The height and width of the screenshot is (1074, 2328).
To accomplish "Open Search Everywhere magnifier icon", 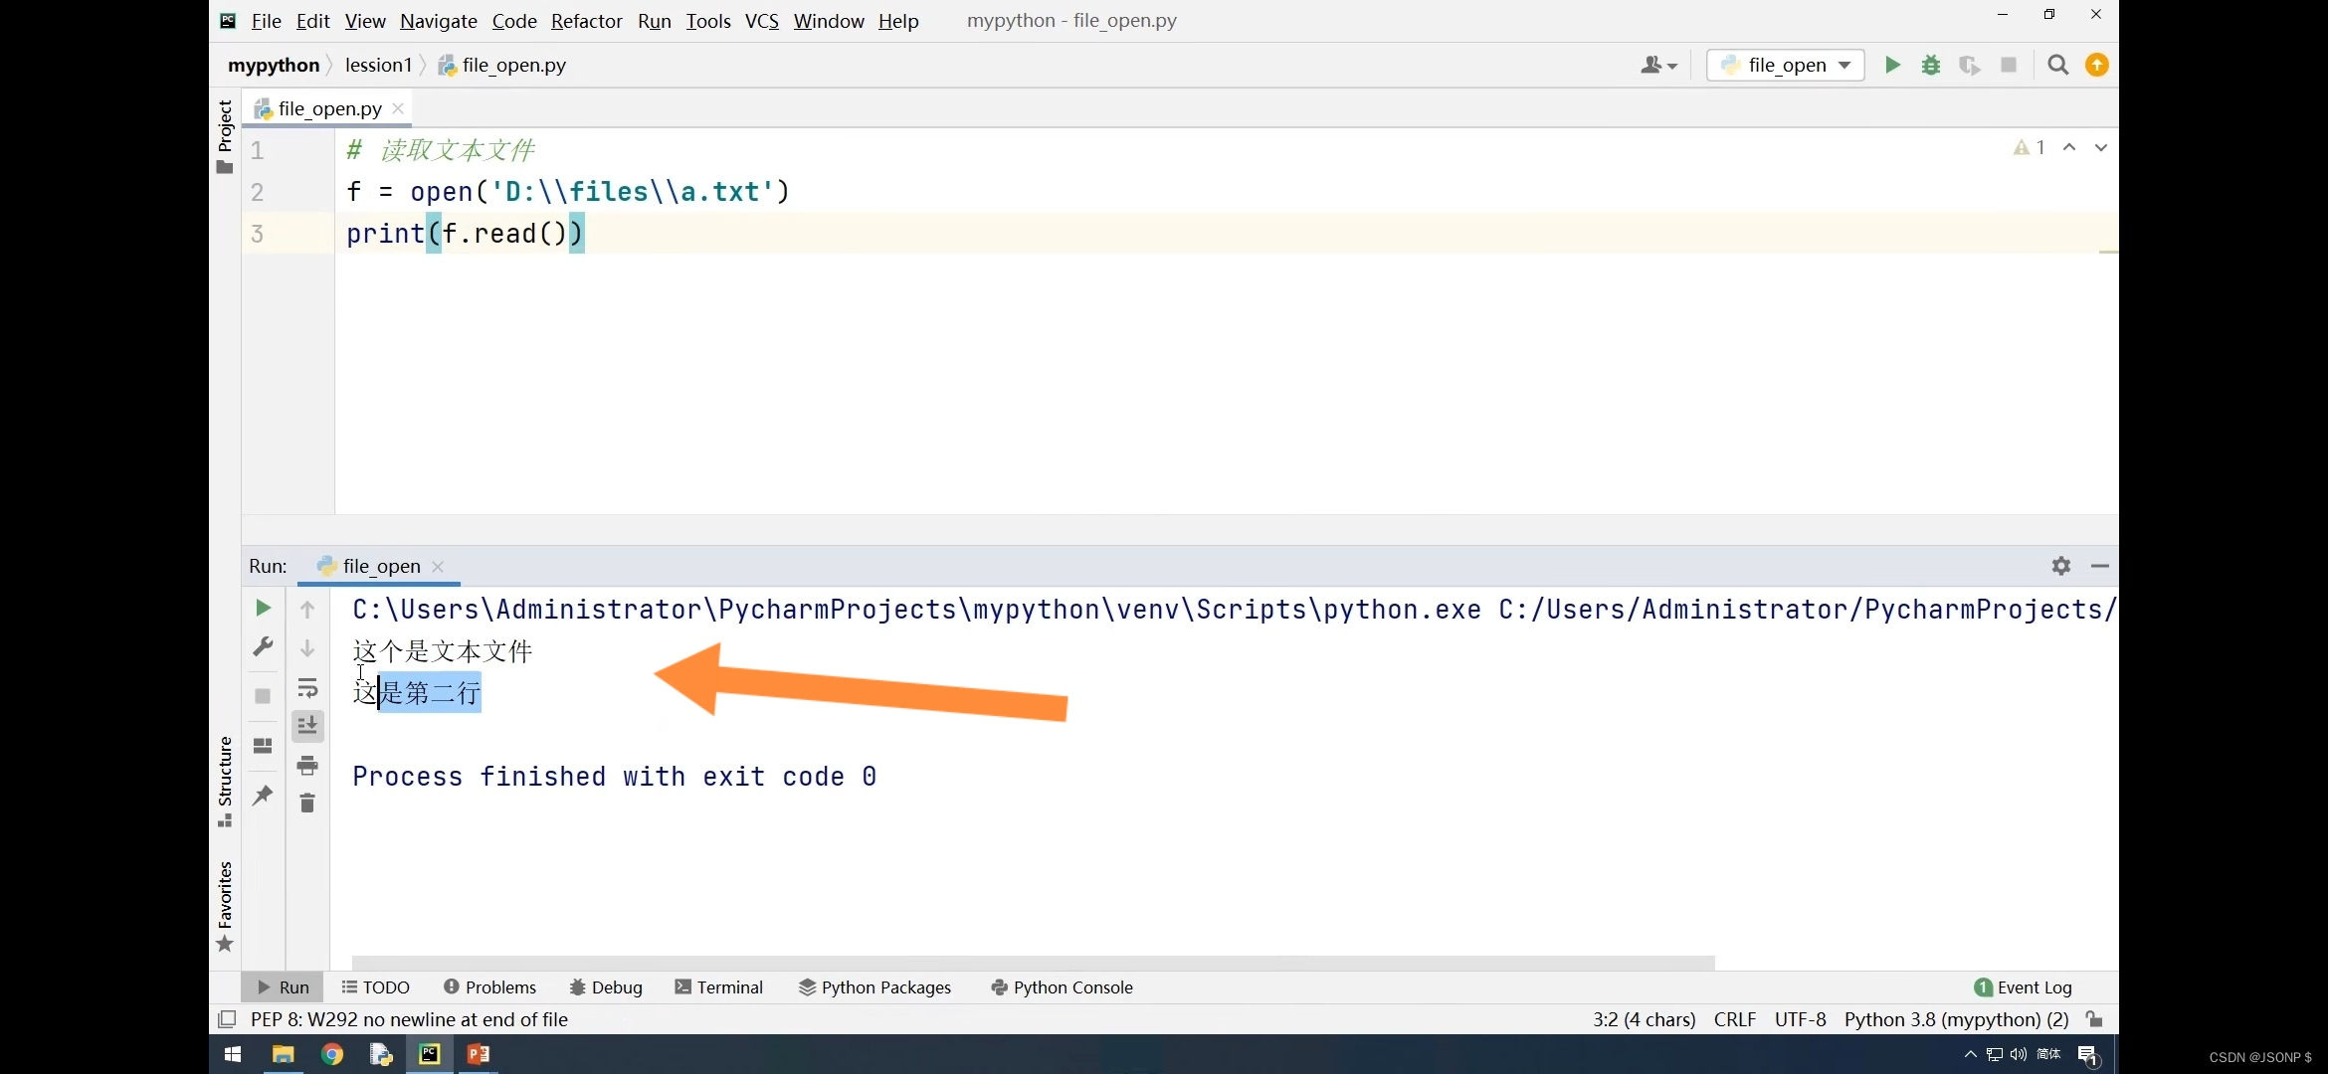I will click(2058, 65).
